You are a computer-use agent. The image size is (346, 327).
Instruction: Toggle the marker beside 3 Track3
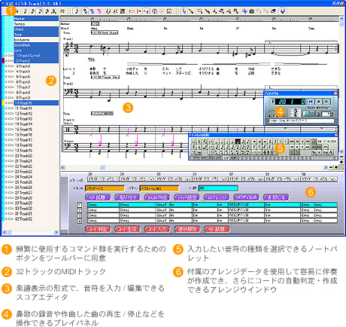click(x=9, y=66)
